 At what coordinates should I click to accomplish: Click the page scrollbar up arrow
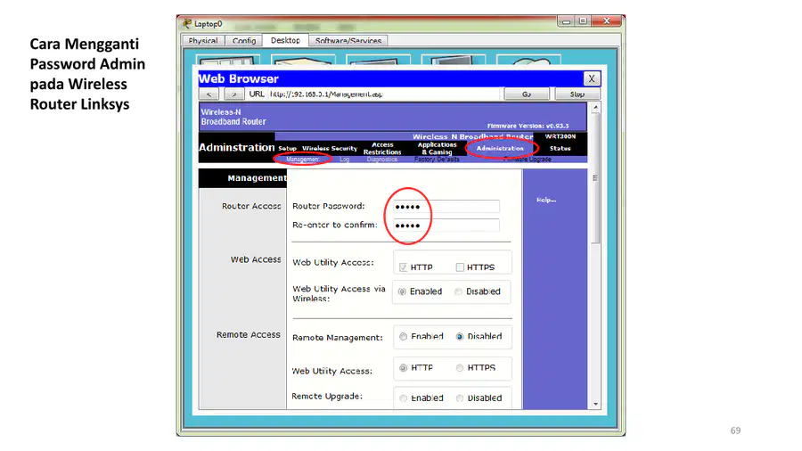pyautogui.click(x=595, y=108)
